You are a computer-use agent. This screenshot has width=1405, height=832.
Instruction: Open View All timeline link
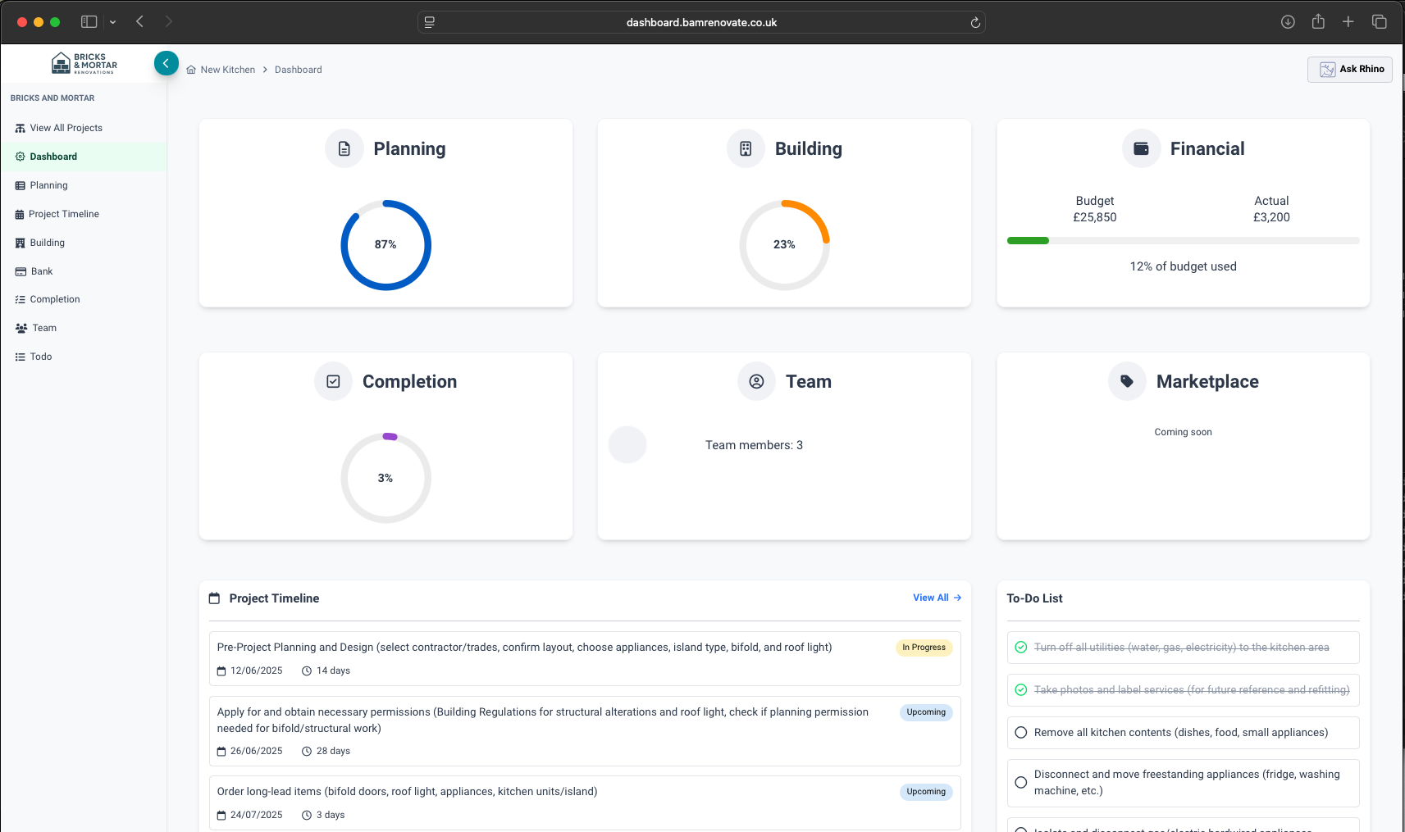tap(936, 598)
